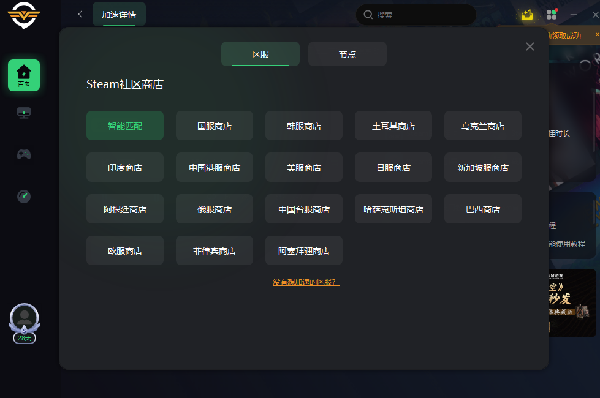
Task: Choose 巴西商店 region
Action: click(483, 209)
